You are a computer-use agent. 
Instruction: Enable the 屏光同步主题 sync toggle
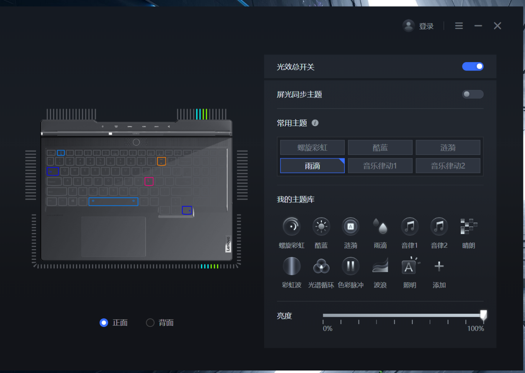472,94
